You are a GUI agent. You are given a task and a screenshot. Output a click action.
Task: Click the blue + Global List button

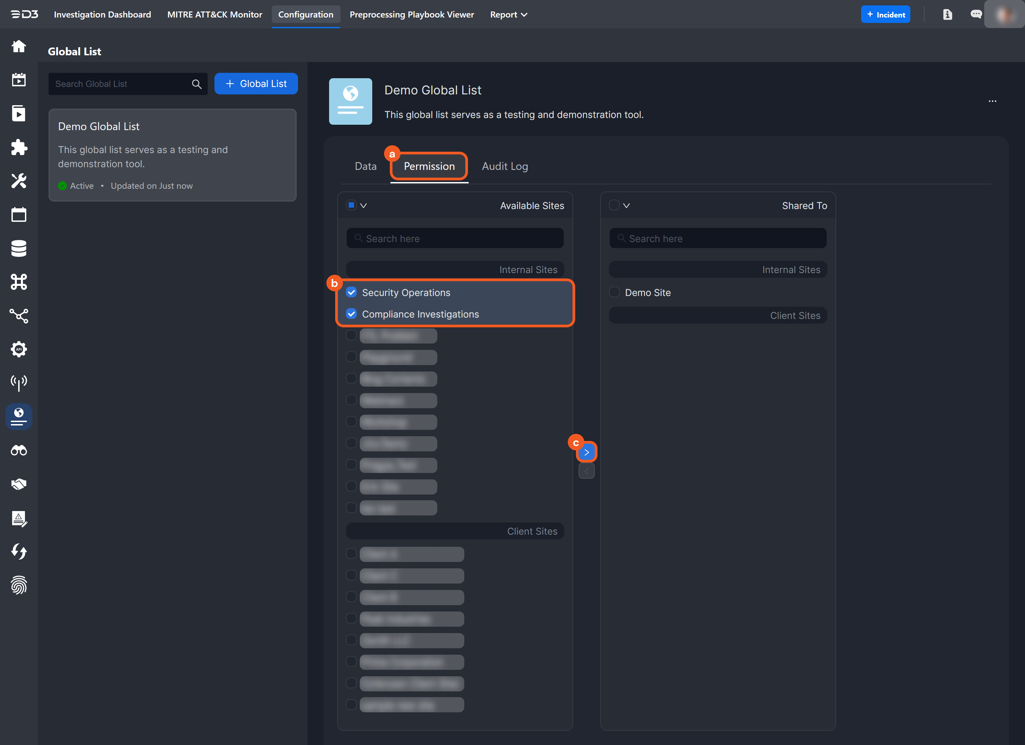point(256,84)
